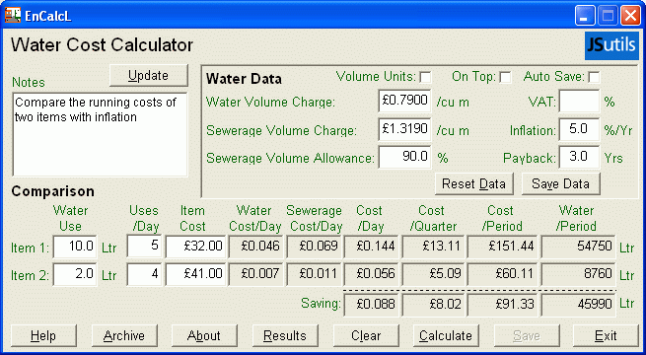Exit the application via Exit button
646x355 pixels.
(x=606, y=335)
